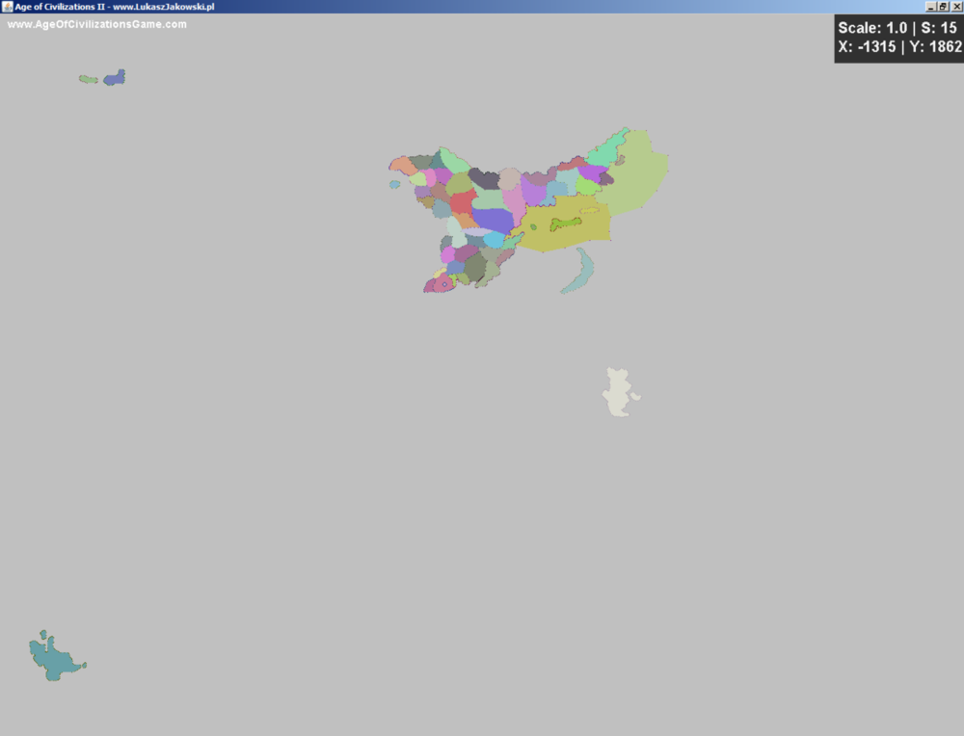This screenshot has height=736, width=964.
Task: Select the bright green elongated enclave province
Action: [x=566, y=224]
